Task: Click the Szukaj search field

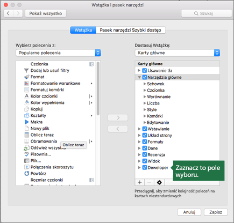Action: [x=207, y=13]
